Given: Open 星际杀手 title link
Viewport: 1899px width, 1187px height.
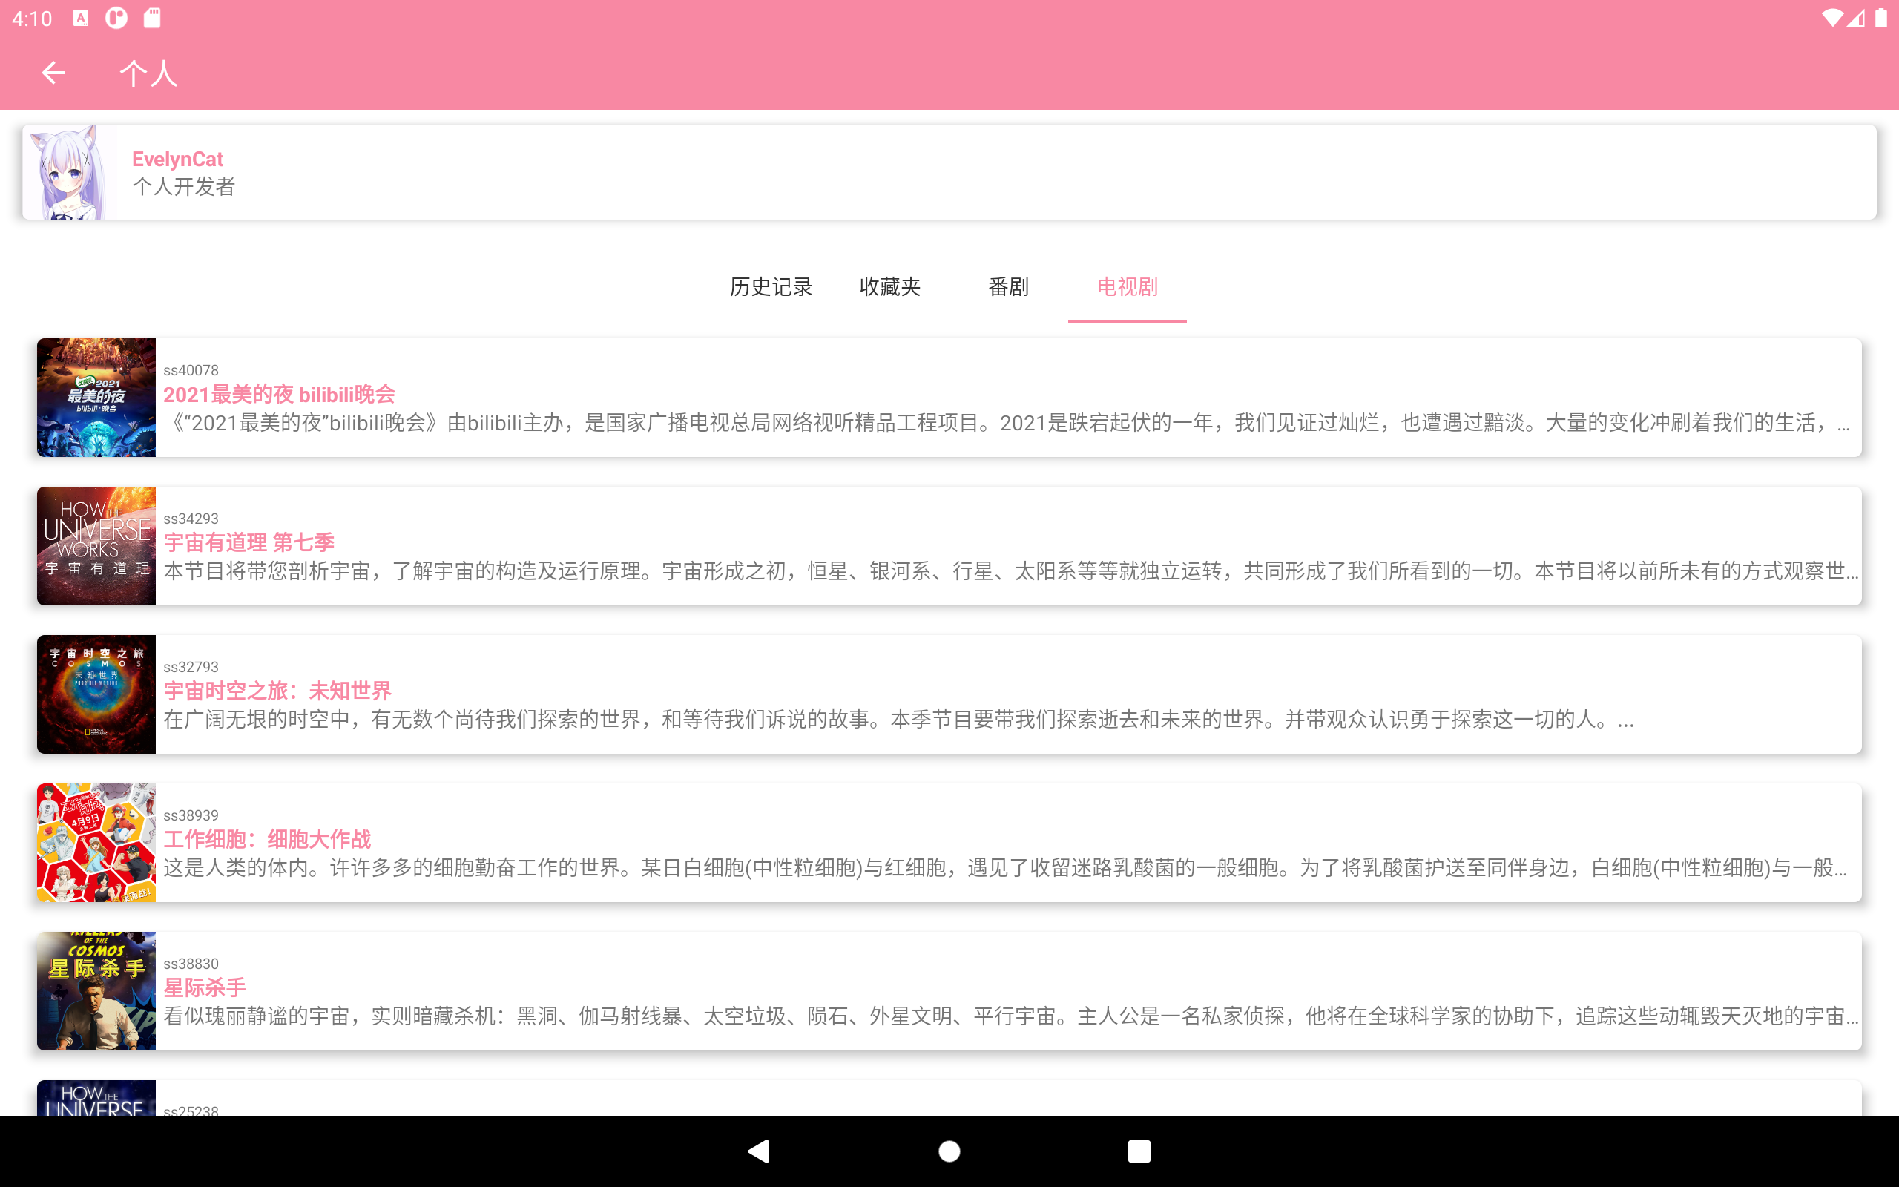Looking at the screenshot, I should [x=205, y=987].
